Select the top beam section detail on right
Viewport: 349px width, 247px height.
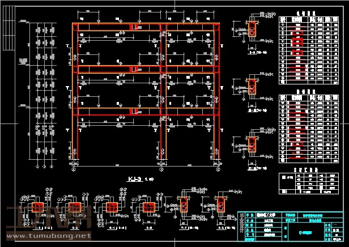[x=253, y=30]
